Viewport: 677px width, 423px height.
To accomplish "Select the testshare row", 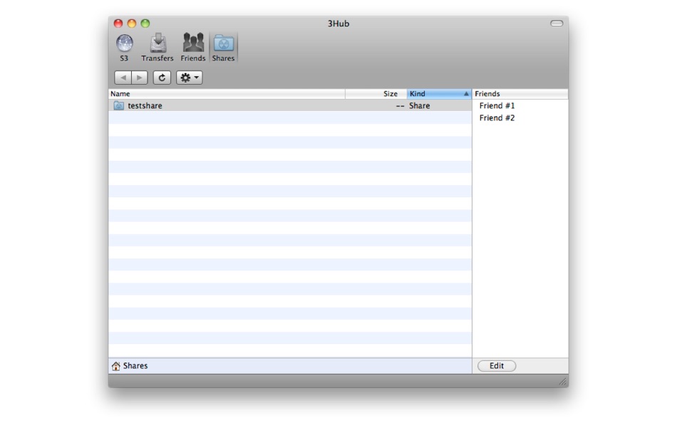I will (290, 105).
